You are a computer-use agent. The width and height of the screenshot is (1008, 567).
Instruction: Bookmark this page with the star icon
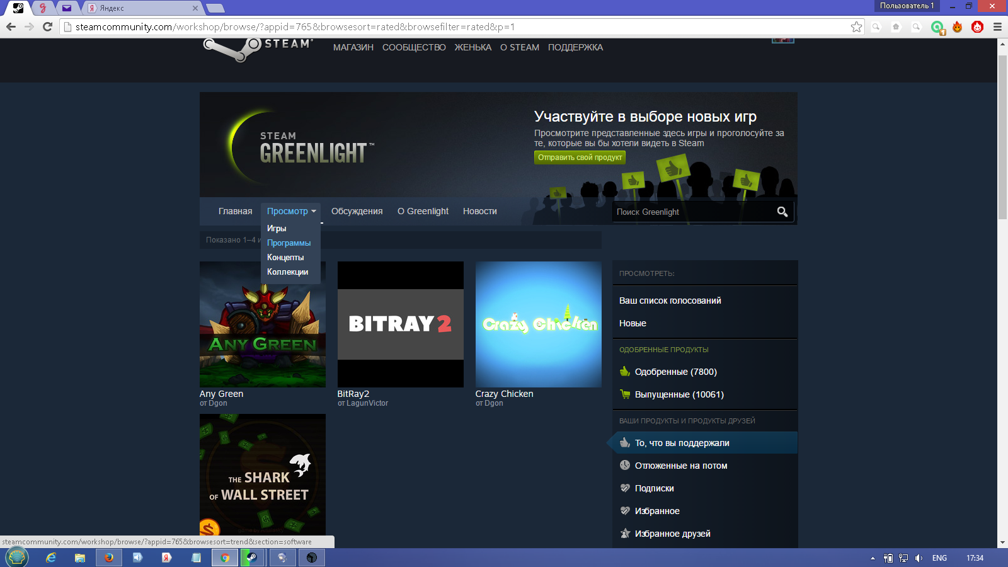856,27
